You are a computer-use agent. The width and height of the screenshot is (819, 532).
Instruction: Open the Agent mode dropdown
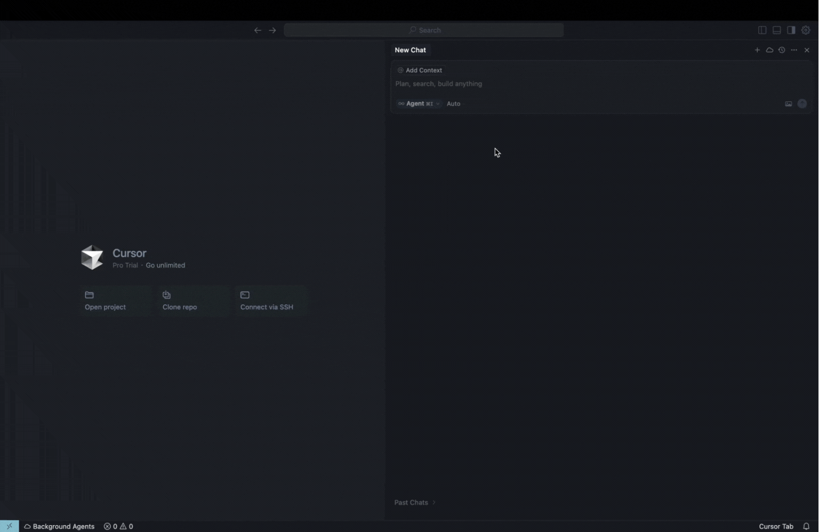point(419,104)
